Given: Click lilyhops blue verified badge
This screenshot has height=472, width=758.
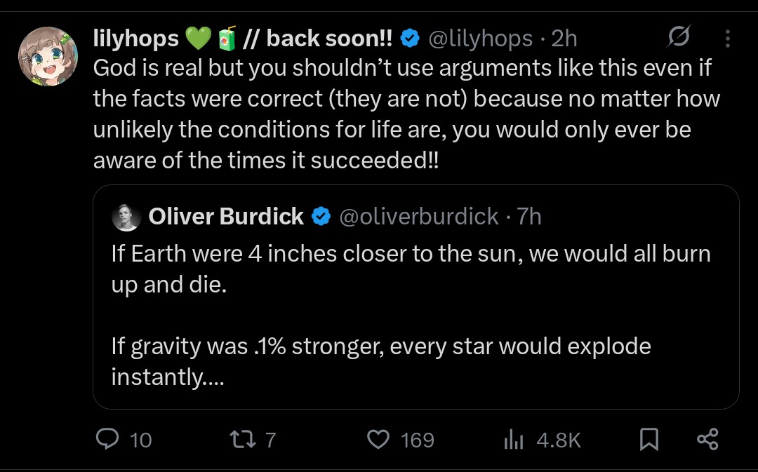Looking at the screenshot, I should point(410,38).
